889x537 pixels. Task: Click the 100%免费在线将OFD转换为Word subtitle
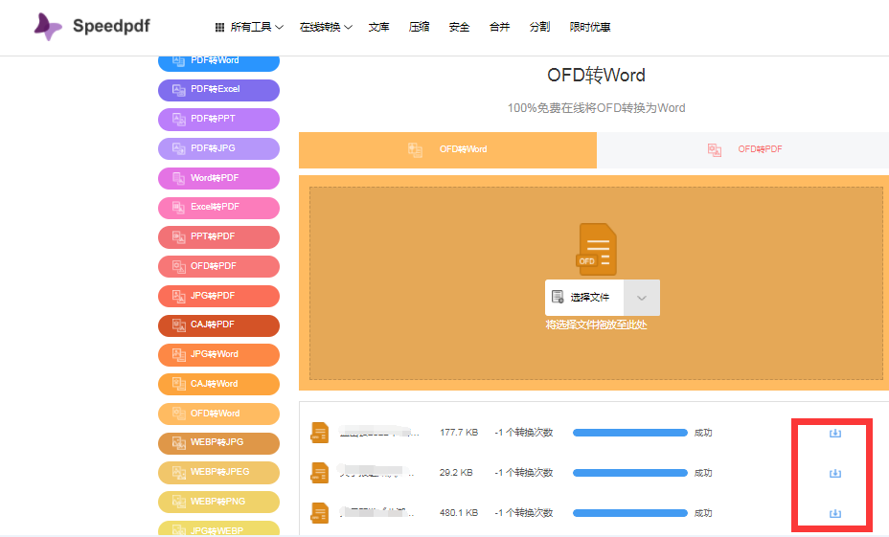point(597,107)
